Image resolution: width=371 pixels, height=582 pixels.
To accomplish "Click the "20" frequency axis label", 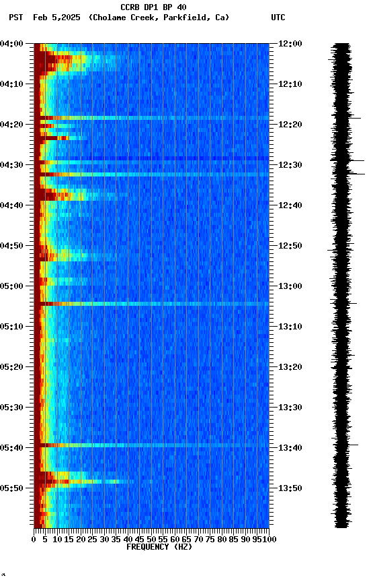I will pyautogui.click(x=81, y=540).
